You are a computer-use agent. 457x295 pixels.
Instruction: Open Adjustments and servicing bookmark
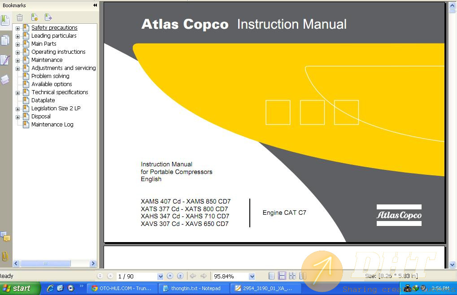(x=64, y=68)
